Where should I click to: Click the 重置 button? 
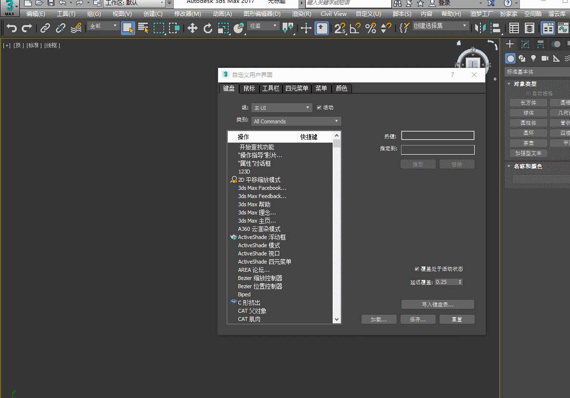(x=457, y=319)
